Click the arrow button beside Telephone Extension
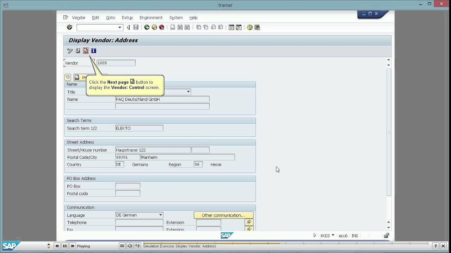The width and height of the screenshot is (451, 253). (249, 222)
